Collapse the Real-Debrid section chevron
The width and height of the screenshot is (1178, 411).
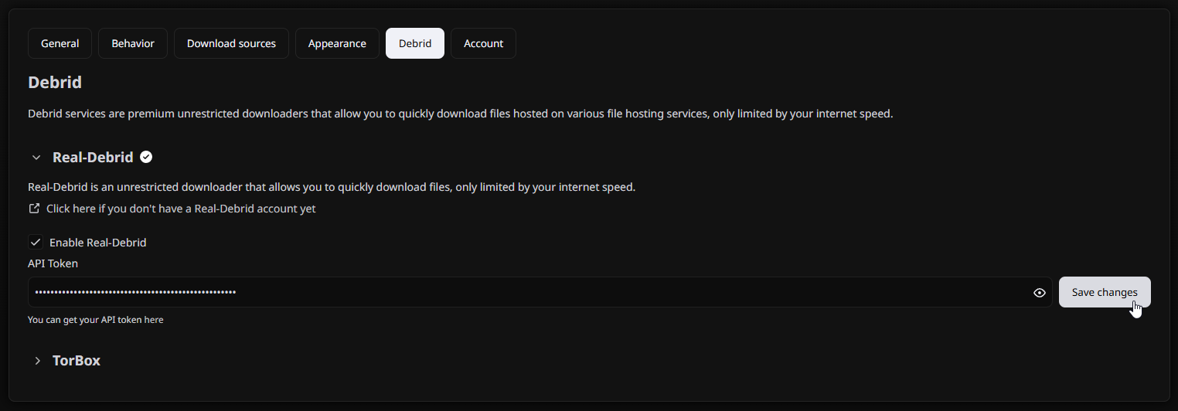(x=36, y=158)
